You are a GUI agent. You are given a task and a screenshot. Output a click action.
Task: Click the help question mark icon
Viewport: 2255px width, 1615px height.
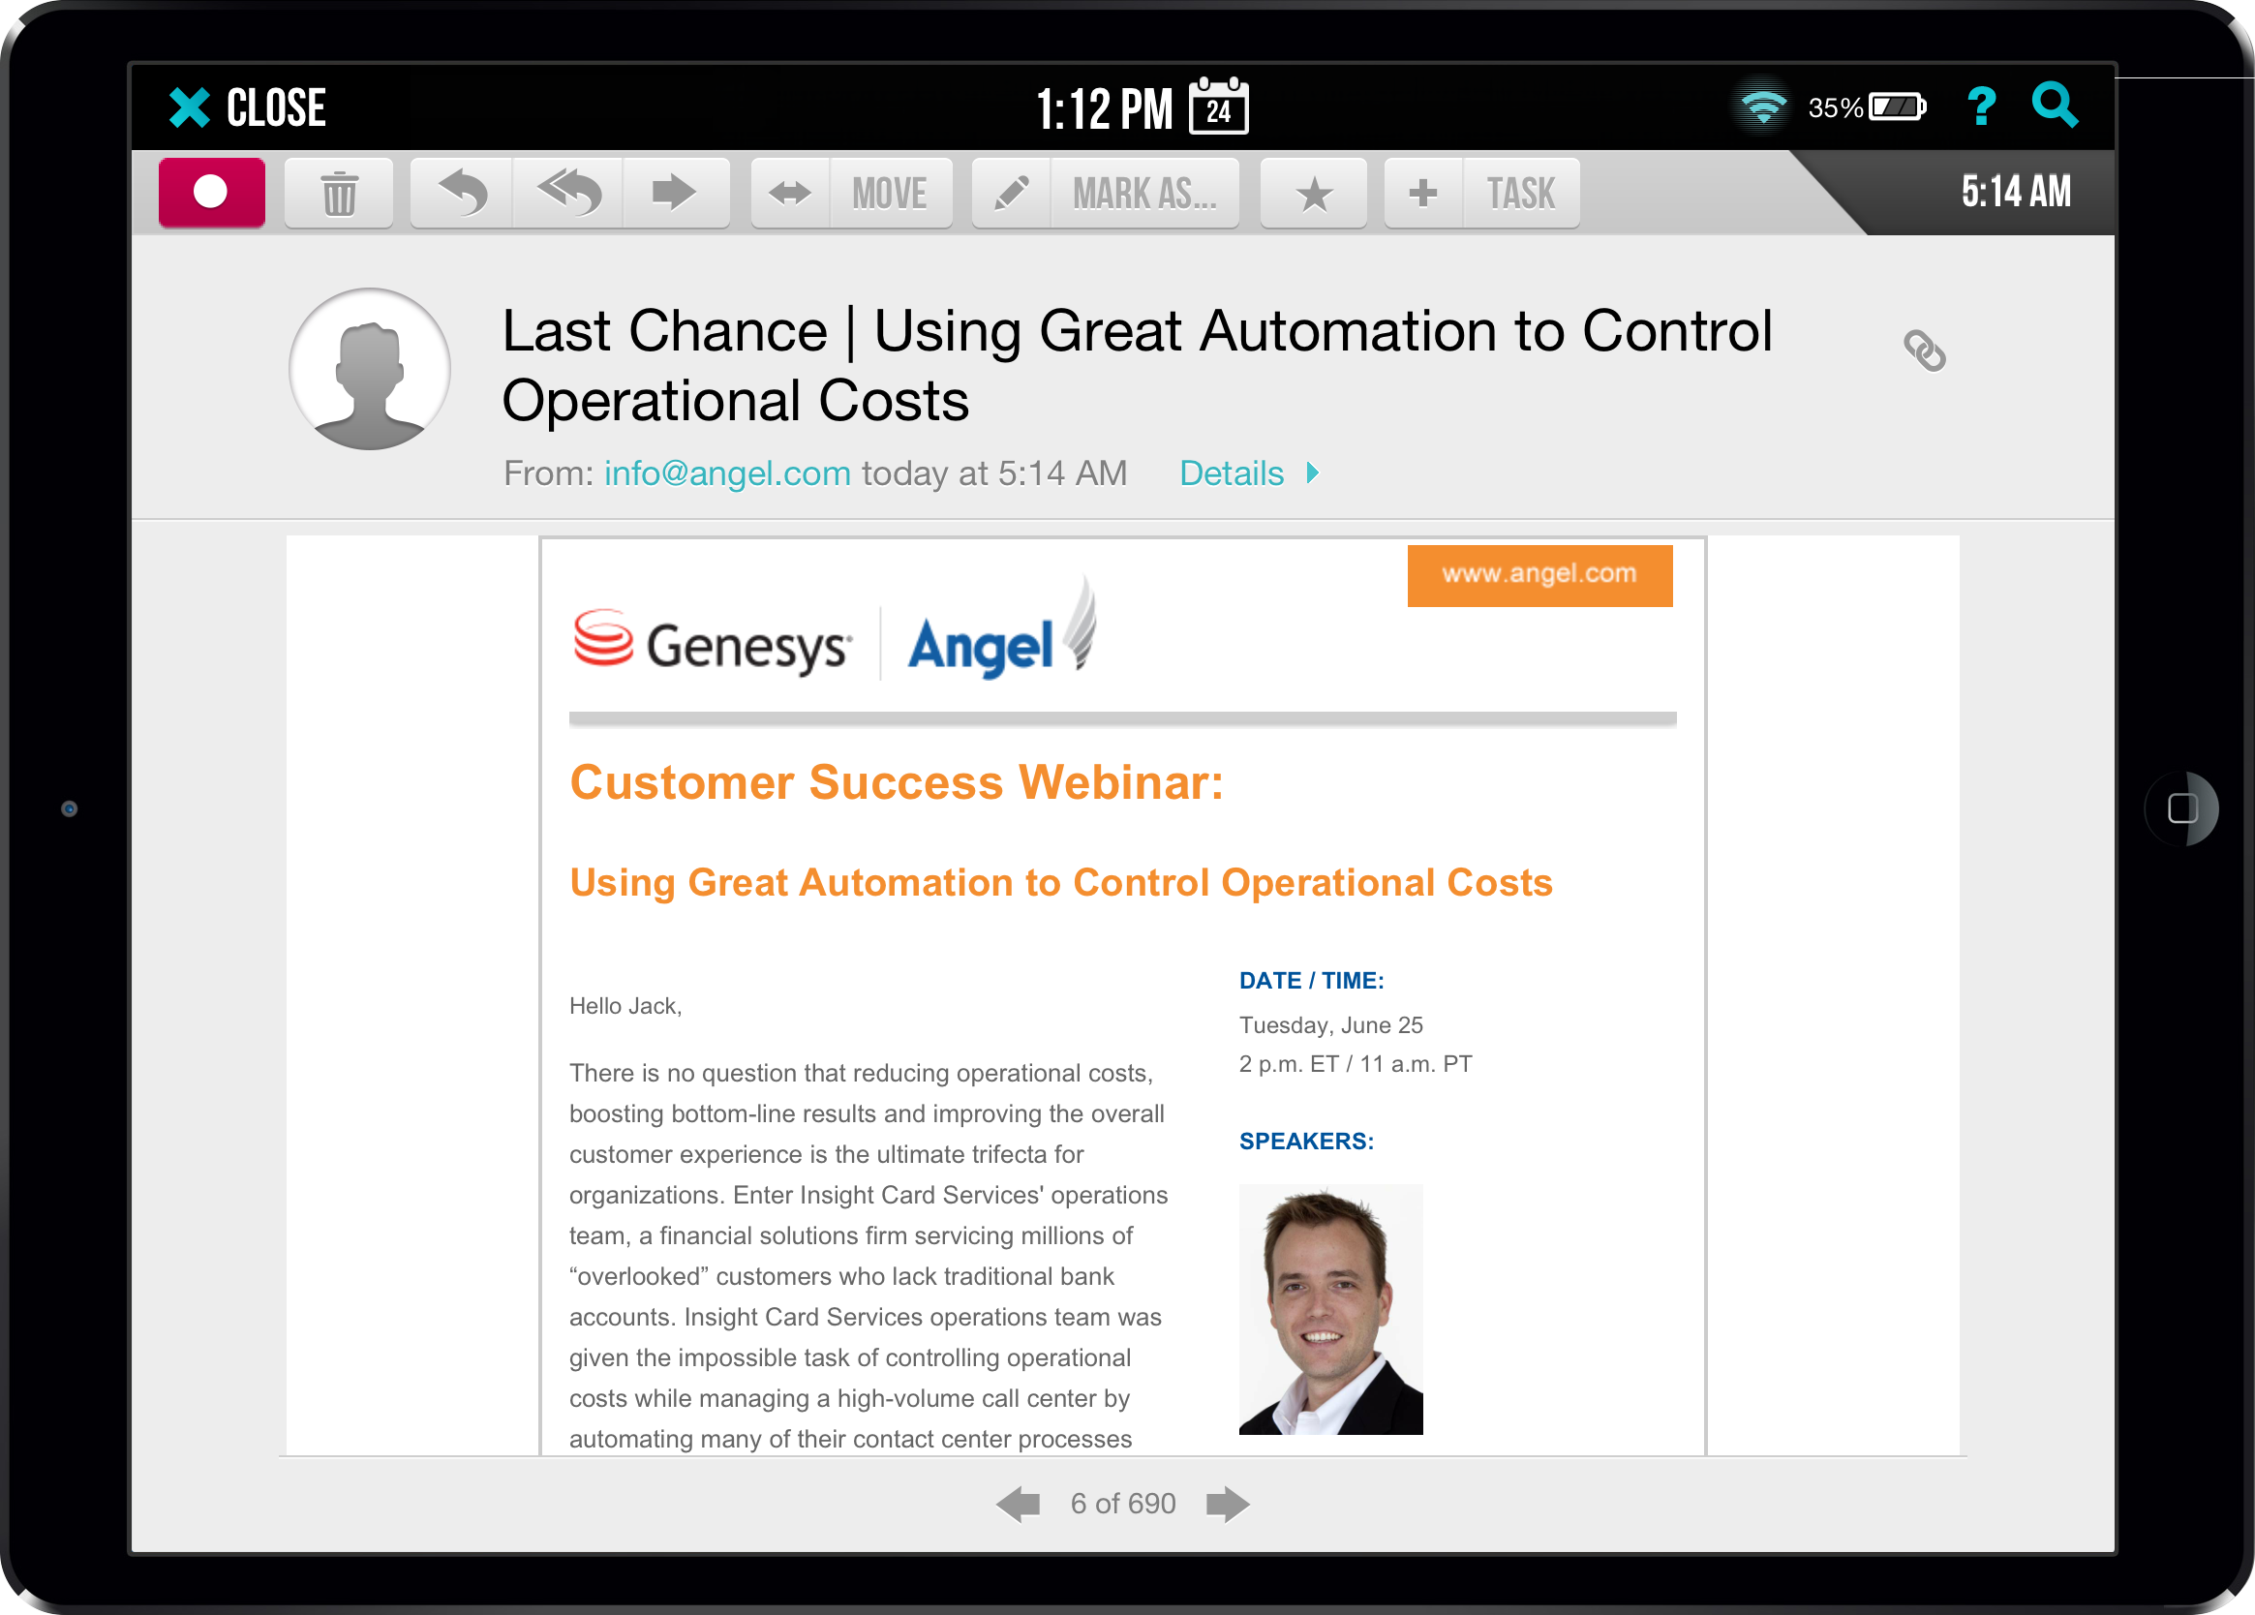click(x=1981, y=107)
